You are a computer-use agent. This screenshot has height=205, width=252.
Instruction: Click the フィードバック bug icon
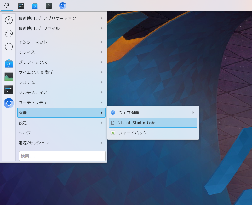(x=113, y=133)
